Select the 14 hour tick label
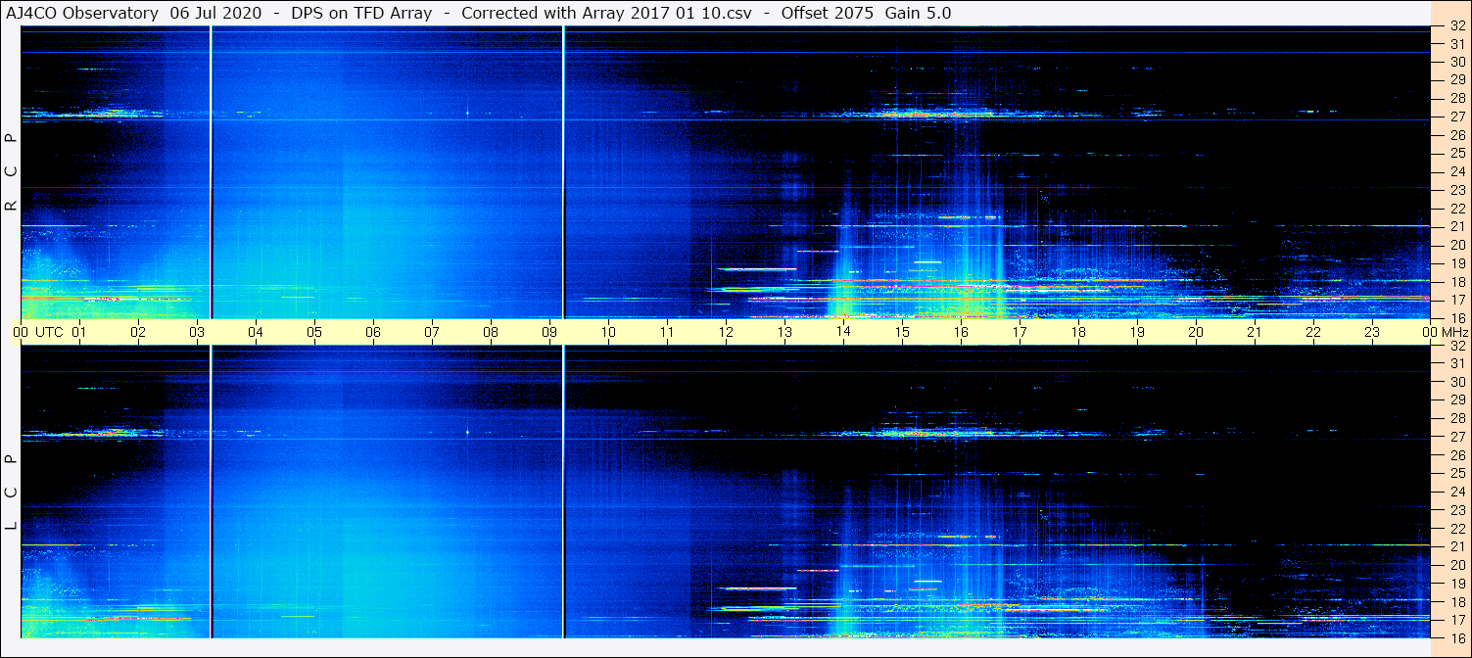Image resolution: width=1472 pixels, height=658 pixels. [x=843, y=332]
